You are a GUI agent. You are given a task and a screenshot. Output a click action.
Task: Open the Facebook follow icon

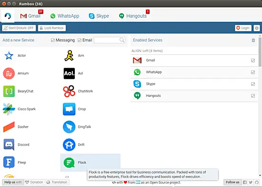click(x=245, y=182)
